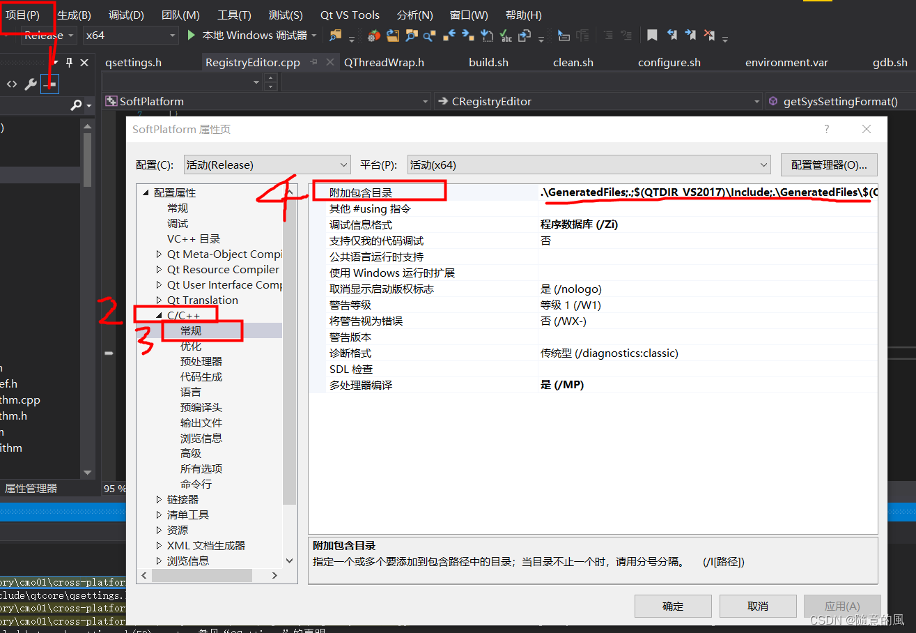Screen dimensions: 916x633
Task: Open the Qt VS Tools menu
Action: coord(350,15)
